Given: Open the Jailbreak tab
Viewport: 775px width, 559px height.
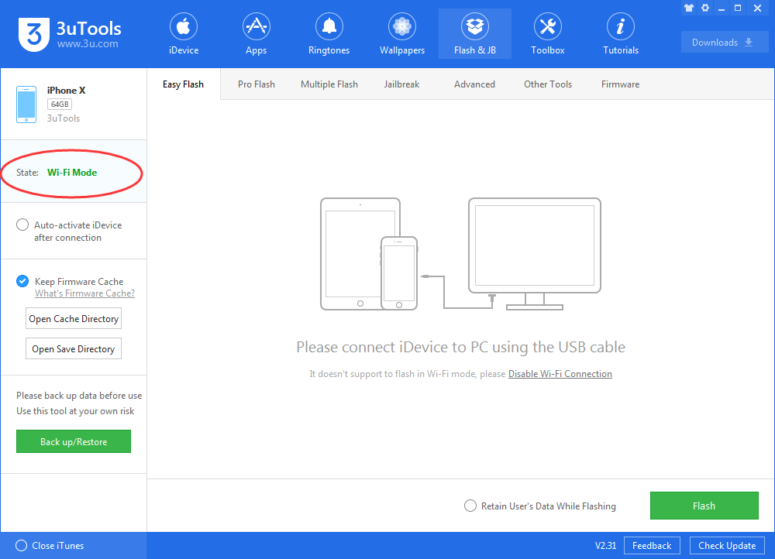Looking at the screenshot, I should click(401, 84).
